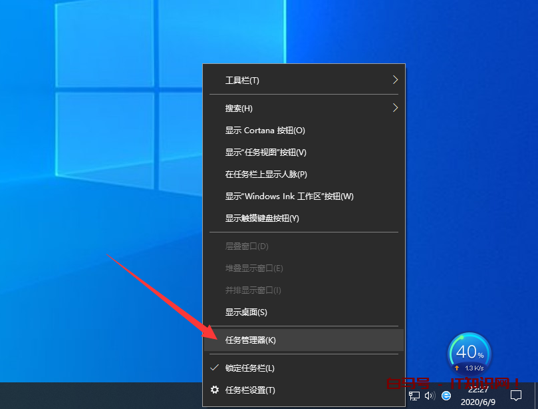Click the blue browser tray icon

[446, 396]
